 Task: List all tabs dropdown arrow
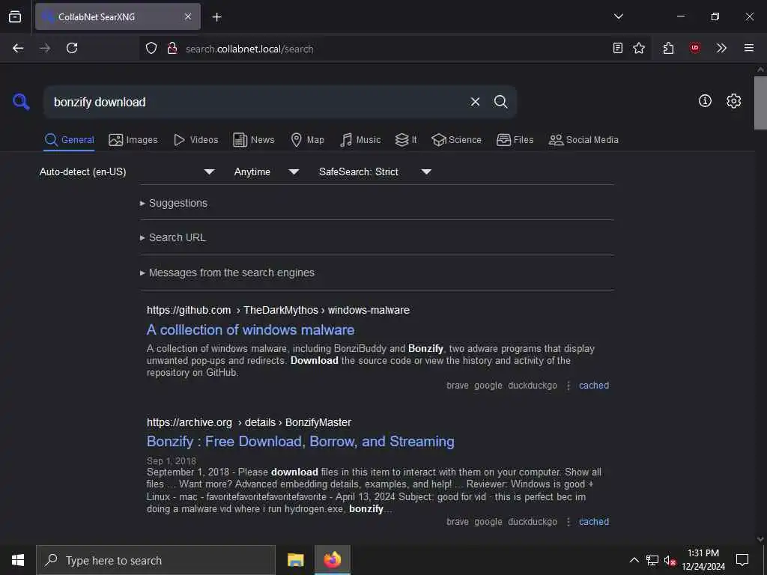(x=618, y=16)
